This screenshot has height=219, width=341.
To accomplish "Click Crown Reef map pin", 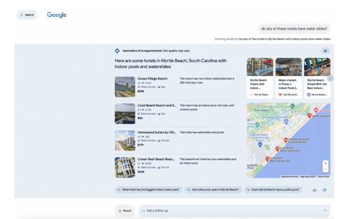I will pyautogui.click(x=267, y=159).
